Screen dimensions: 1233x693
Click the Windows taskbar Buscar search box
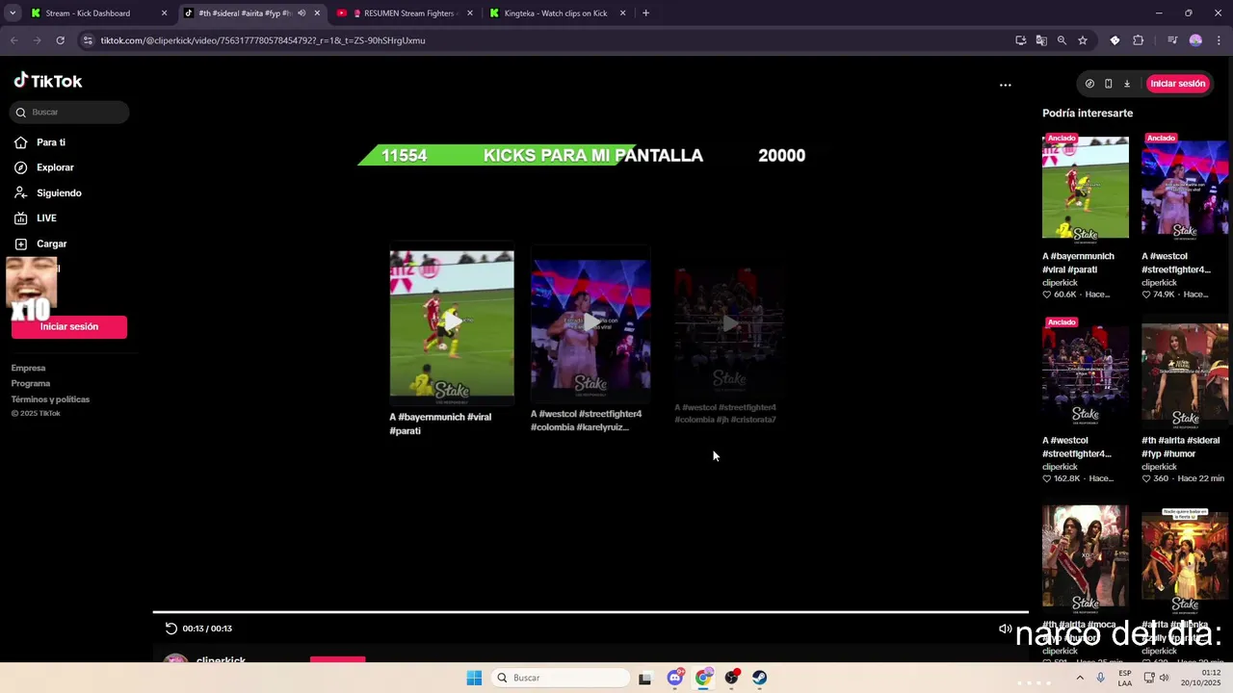click(561, 678)
